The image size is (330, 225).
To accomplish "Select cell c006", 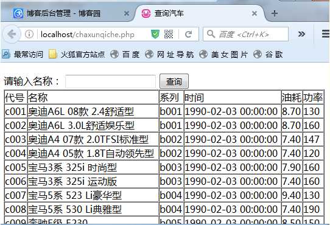I will point(16,181).
